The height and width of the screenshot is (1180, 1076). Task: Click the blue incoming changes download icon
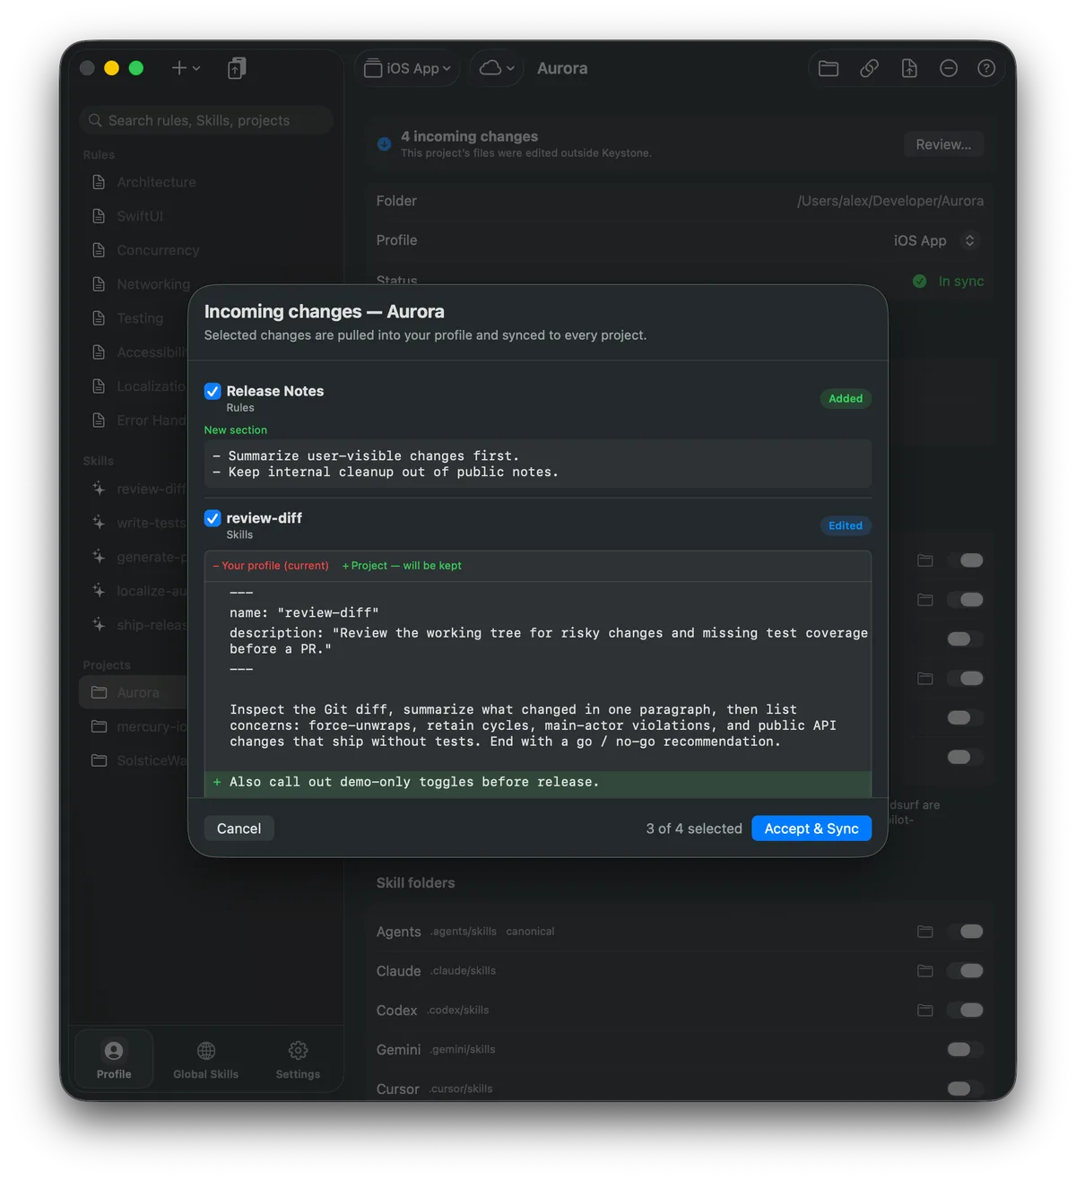[384, 143]
